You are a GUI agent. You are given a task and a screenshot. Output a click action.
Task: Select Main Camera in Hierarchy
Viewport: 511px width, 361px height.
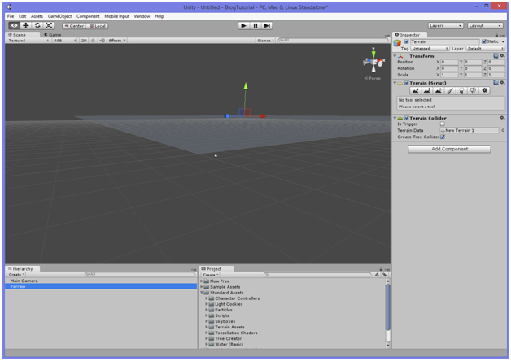tap(101, 281)
